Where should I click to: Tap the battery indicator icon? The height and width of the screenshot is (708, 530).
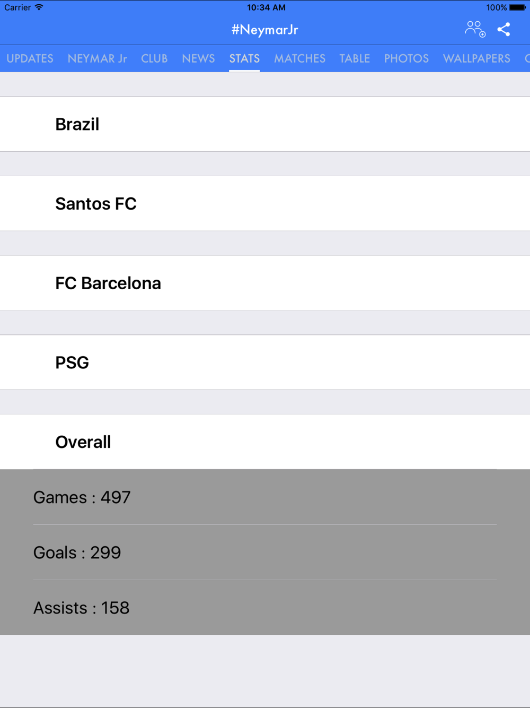[x=517, y=7]
